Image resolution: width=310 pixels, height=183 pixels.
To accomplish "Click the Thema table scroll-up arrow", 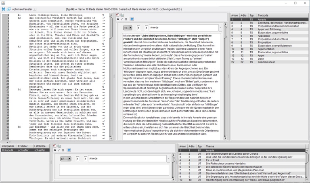I will click(307, 151).
